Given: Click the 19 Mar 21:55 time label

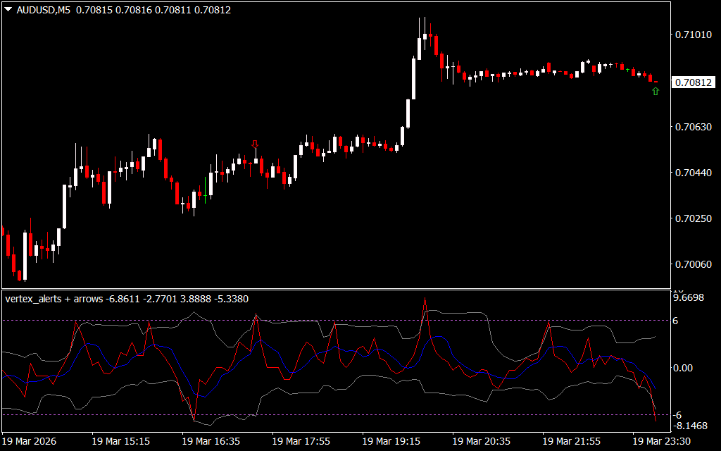Looking at the screenshot, I should point(571,441).
